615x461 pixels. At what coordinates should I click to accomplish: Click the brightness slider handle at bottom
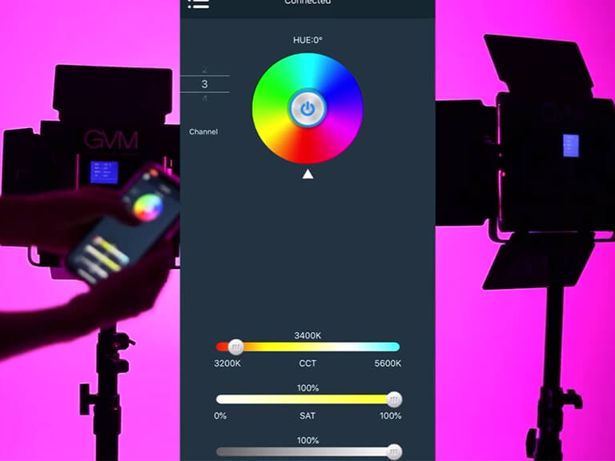click(x=394, y=452)
